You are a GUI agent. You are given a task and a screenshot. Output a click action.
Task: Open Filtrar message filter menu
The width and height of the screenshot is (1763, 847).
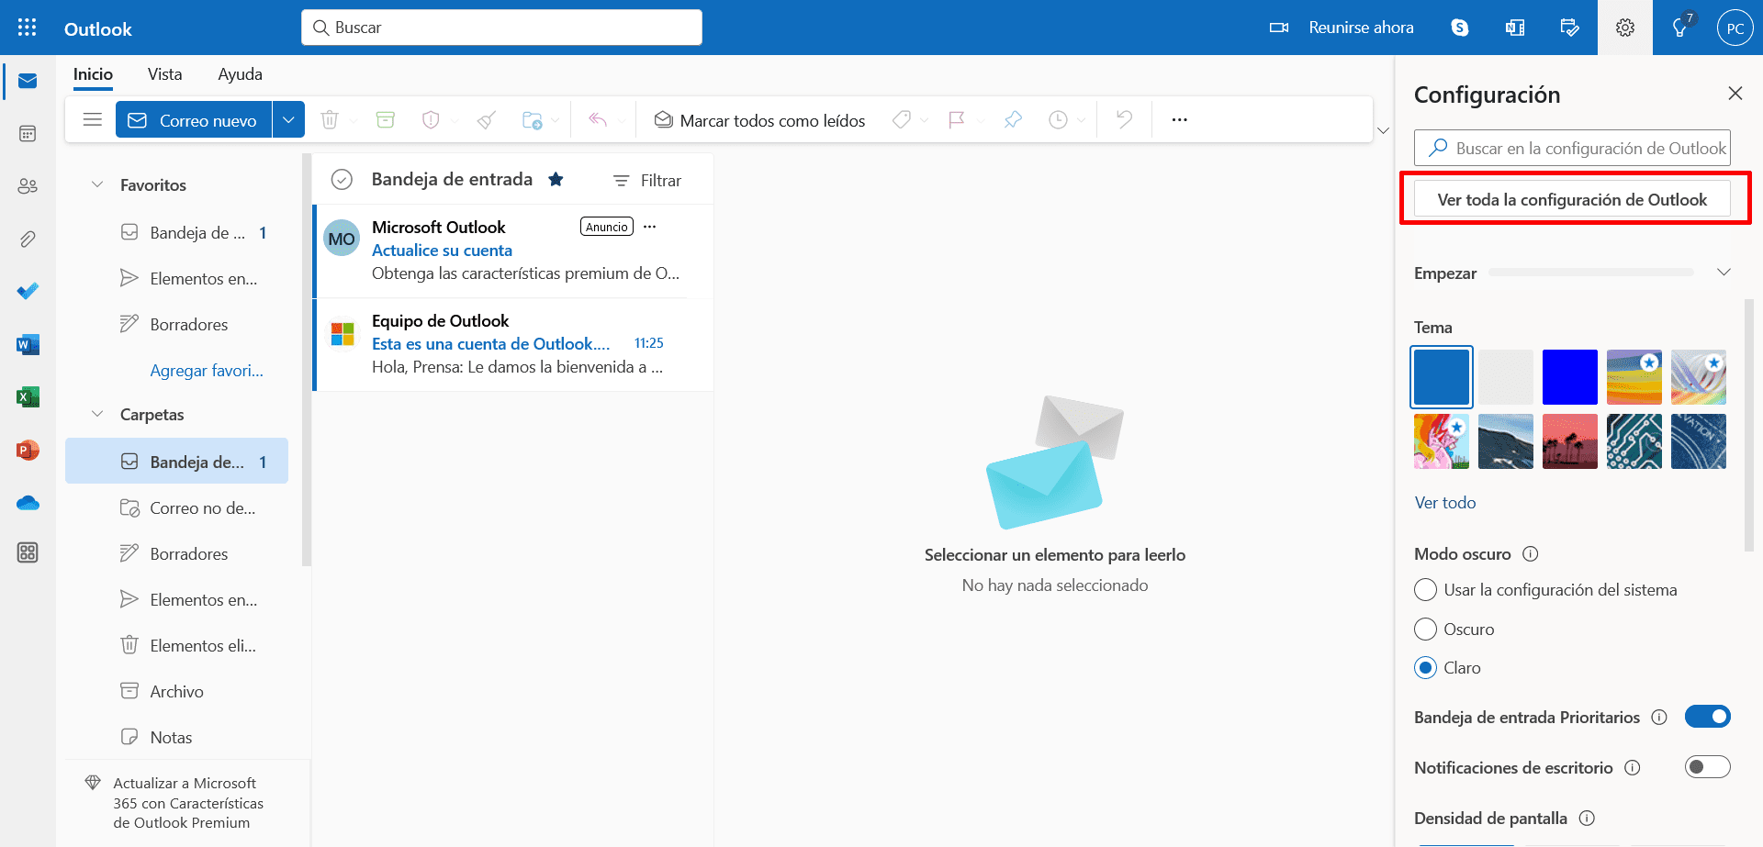[x=647, y=181]
